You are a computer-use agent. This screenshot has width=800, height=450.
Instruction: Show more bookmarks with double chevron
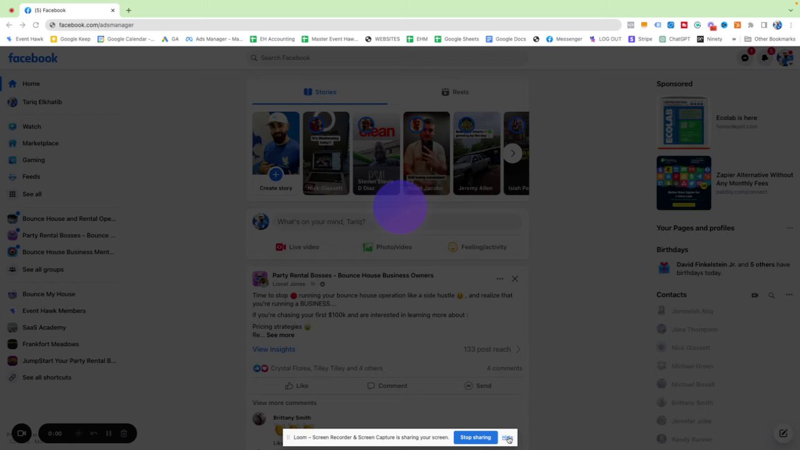734,39
